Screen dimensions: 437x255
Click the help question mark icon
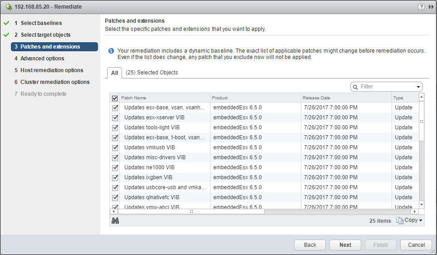421,7
